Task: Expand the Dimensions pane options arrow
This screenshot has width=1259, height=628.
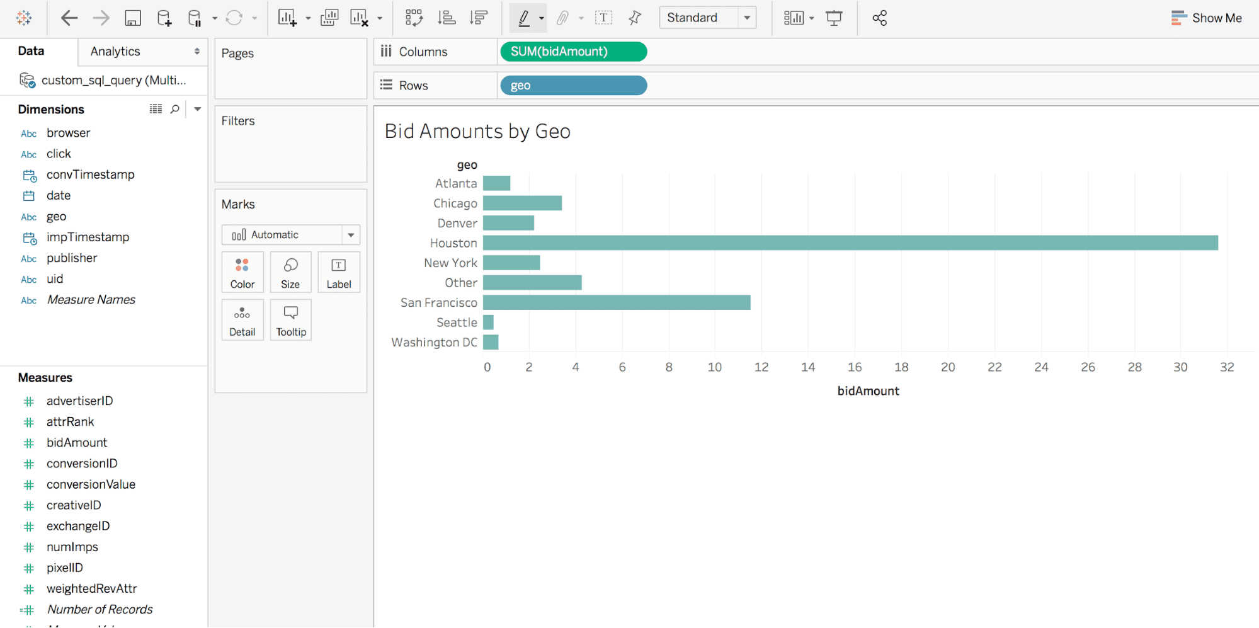Action: (197, 109)
